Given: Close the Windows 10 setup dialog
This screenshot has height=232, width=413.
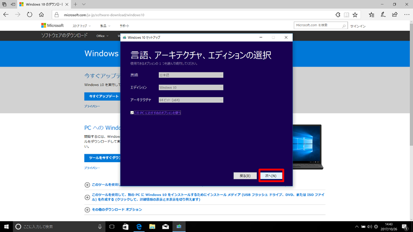Looking at the screenshot, I should tap(286, 37).
